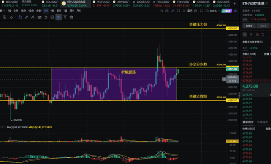Click the trash delete-drawings icon

(71, 17)
